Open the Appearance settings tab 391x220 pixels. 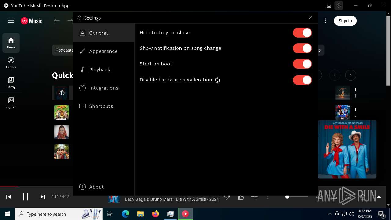tap(104, 51)
